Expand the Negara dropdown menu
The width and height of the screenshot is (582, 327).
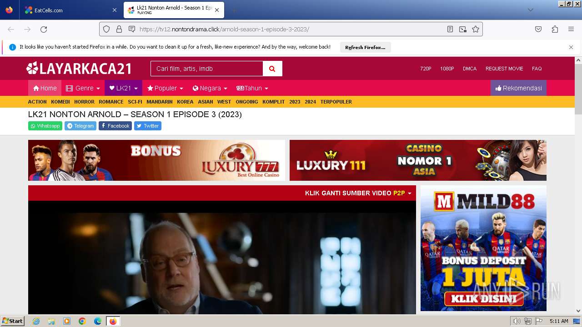click(210, 88)
